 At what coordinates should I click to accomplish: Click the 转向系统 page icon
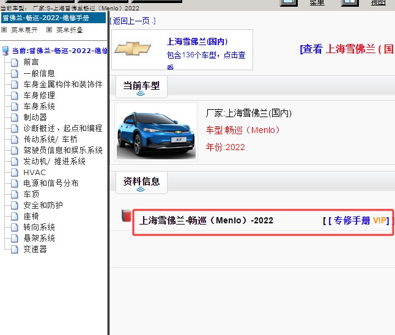click(15, 227)
